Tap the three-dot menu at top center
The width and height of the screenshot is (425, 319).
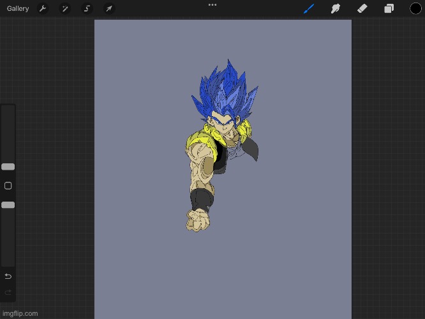pos(212,5)
